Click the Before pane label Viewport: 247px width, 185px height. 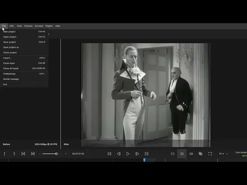pos(7,144)
